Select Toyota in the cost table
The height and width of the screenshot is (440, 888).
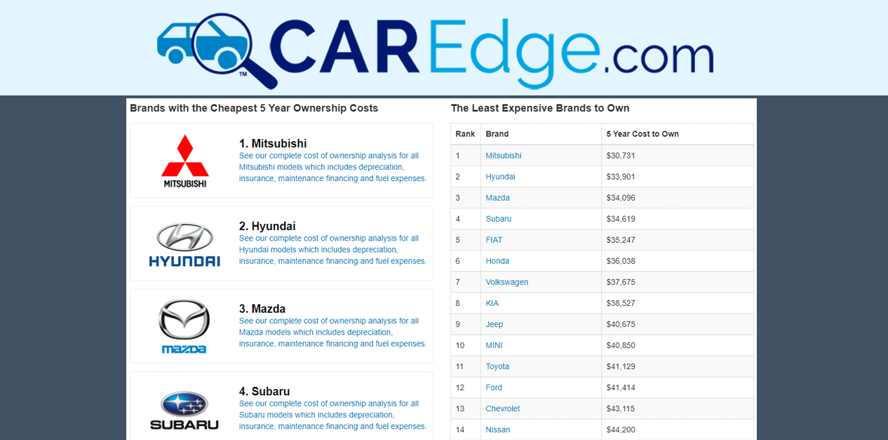click(x=497, y=366)
